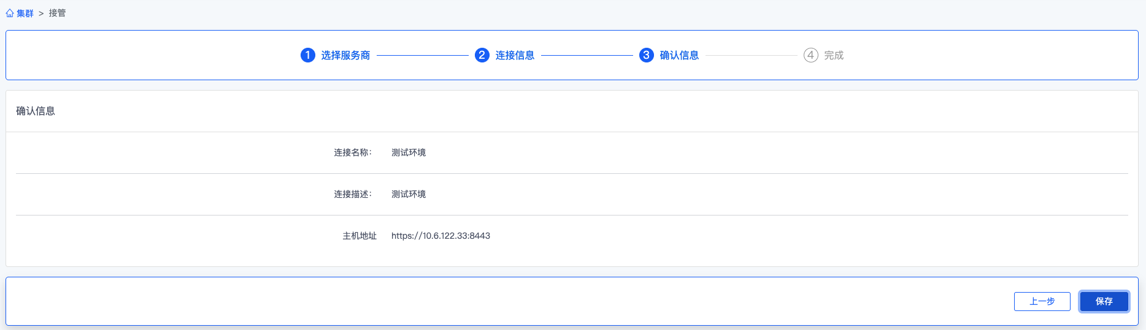The image size is (1146, 330).
Task: Click the home icon in the breadcrumb
Action: click(x=10, y=13)
